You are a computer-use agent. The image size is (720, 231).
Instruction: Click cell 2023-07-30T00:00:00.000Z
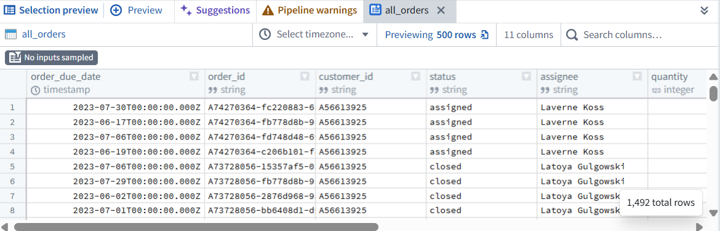tap(115, 108)
